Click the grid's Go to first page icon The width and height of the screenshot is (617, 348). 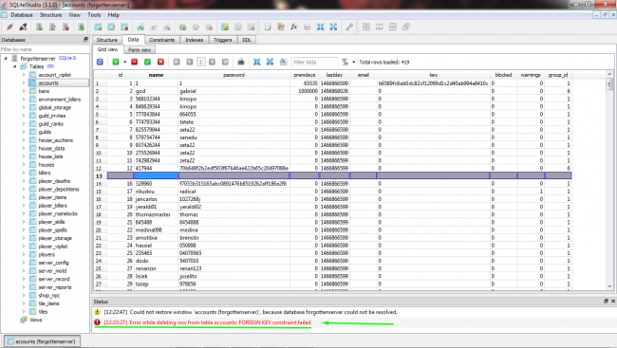[177, 62]
